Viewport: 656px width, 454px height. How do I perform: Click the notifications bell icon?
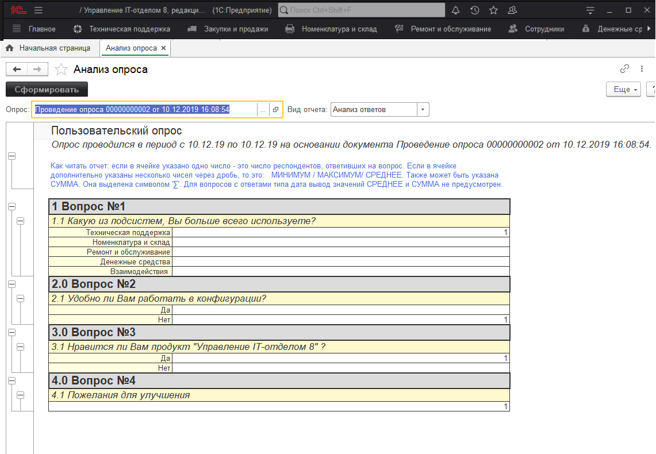click(x=456, y=10)
